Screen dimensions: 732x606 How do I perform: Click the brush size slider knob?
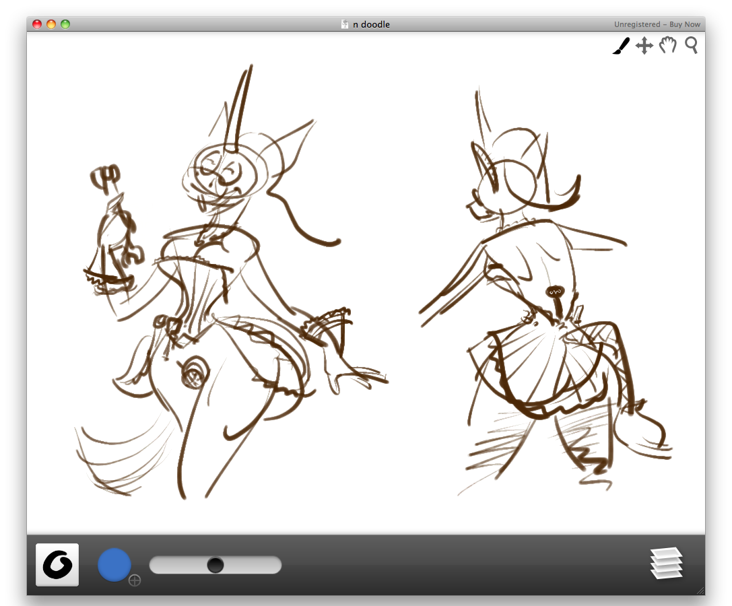[x=215, y=565]
